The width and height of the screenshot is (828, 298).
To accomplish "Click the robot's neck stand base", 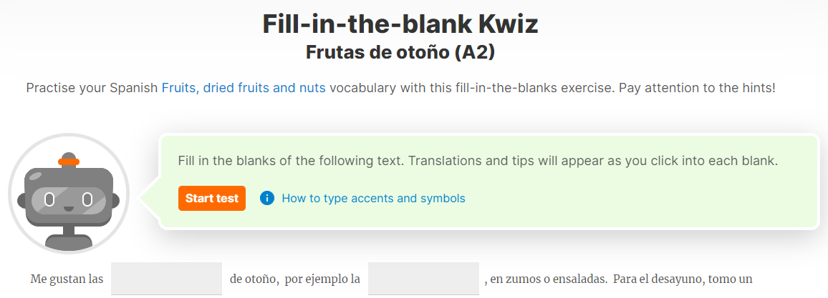I will [69, 242].
